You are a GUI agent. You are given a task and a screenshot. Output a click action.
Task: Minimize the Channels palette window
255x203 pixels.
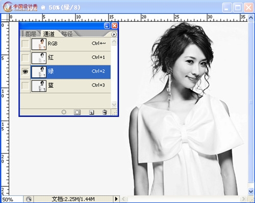pyautogui.click(x=107, y=26)
